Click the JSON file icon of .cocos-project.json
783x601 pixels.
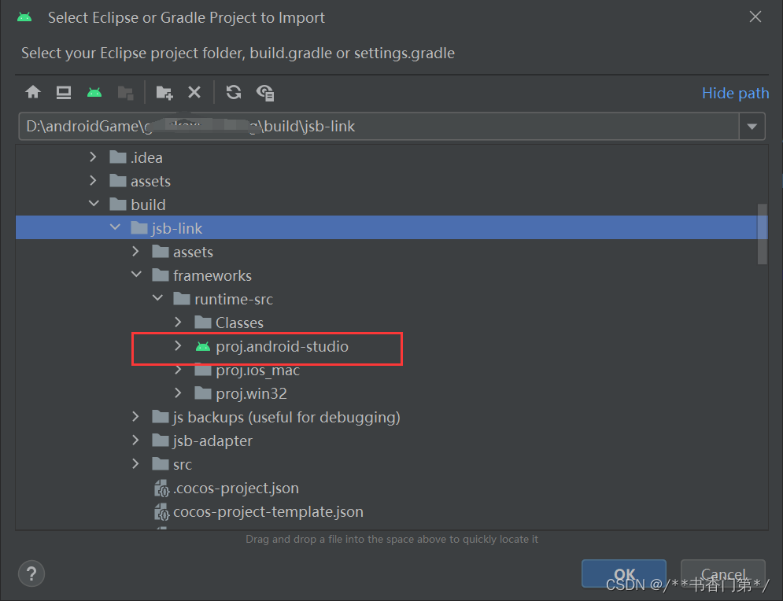tap(161, 489)
